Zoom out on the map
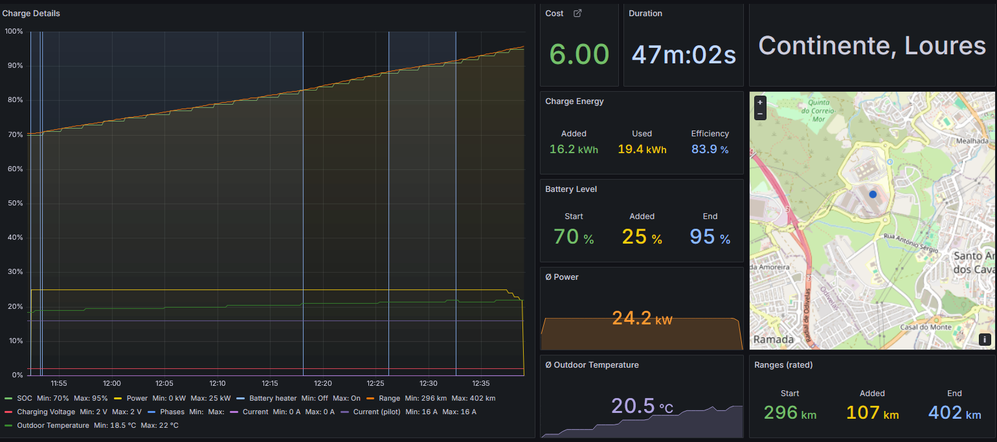 point(760,114)
